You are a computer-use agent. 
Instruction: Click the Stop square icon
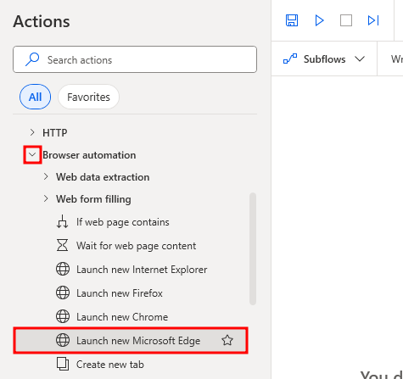pyautogui.click(x=346, y=20)
